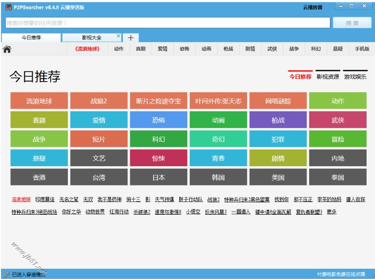Viewport: 375px width, 279px height.
Task: Click the gray 内地 tile
Action: click(x=338, y=158)
